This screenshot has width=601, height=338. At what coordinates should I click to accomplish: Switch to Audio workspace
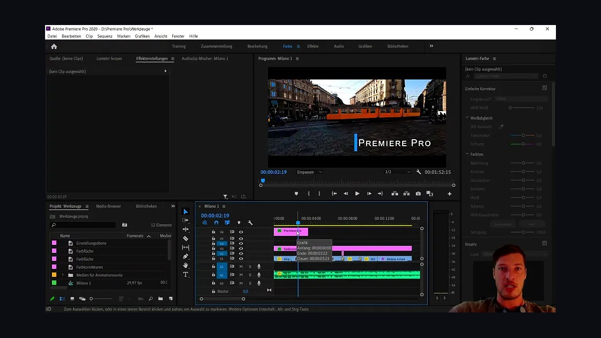coord(339,46)
